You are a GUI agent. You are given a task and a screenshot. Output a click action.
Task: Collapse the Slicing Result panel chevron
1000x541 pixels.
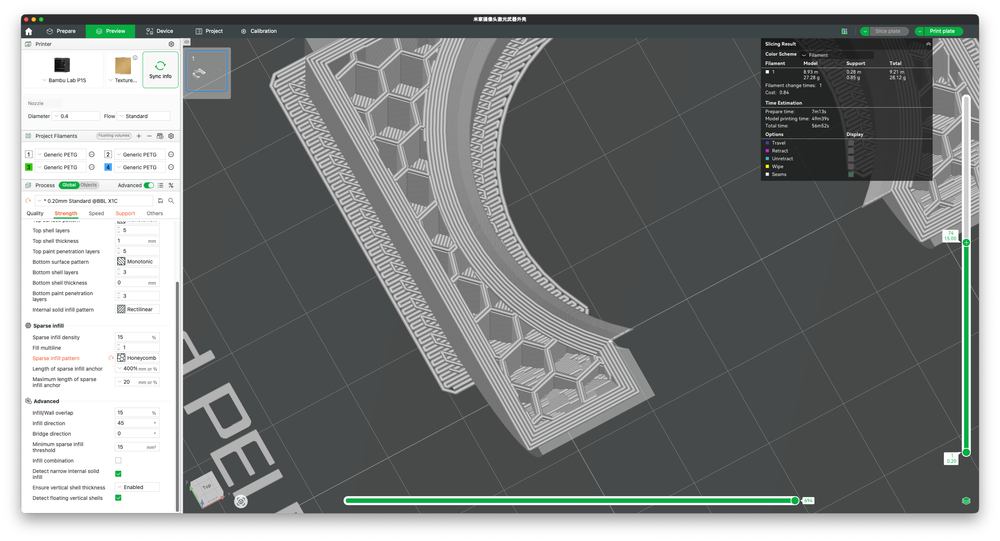[x=928, y=44]
